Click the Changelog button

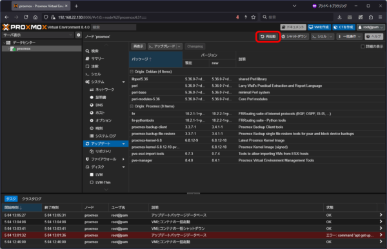[195, 46]
